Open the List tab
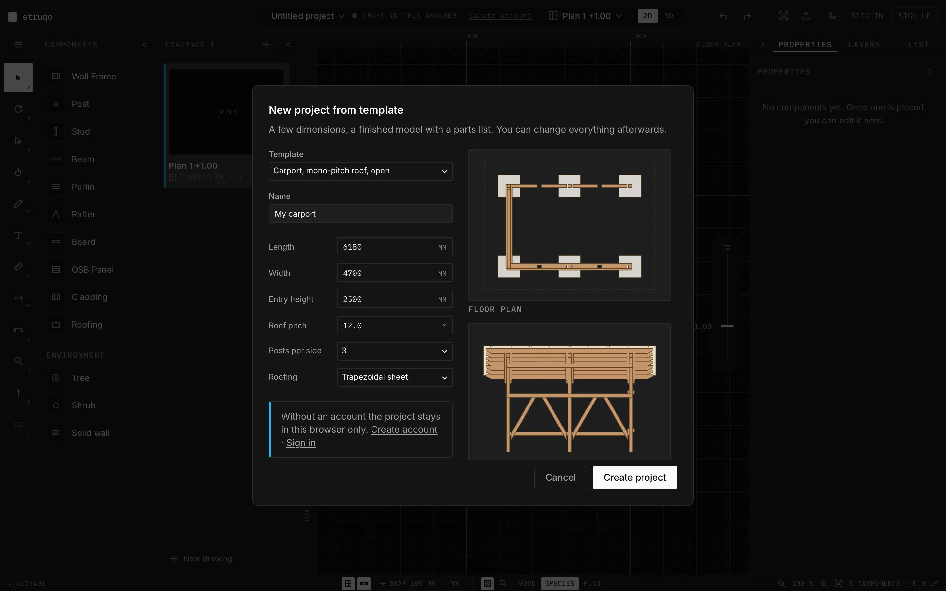Screen dimensions: 946x591 918,45
